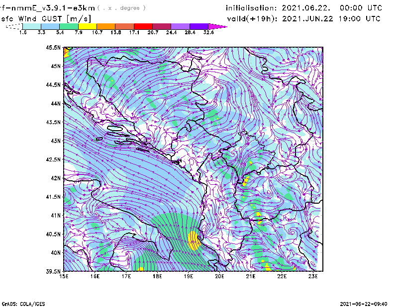Click the legend value 3.3
The height and width of the screenshot is (307, 398).
point(41,32)
